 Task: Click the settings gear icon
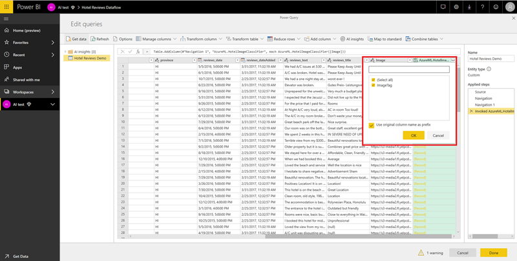[x=456, y=7]
